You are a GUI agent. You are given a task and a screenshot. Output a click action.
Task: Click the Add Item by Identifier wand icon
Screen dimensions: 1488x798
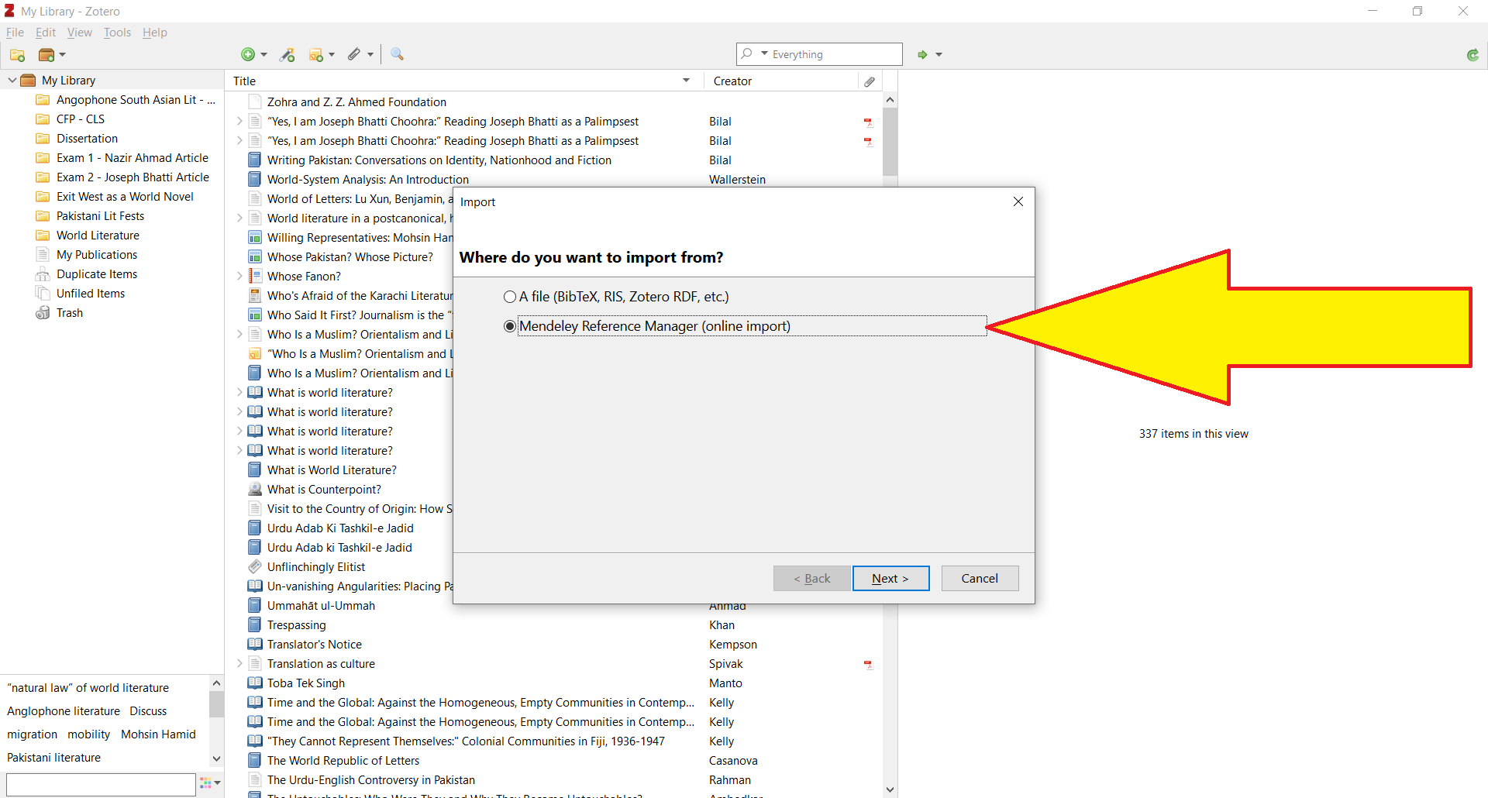(288, 54)
